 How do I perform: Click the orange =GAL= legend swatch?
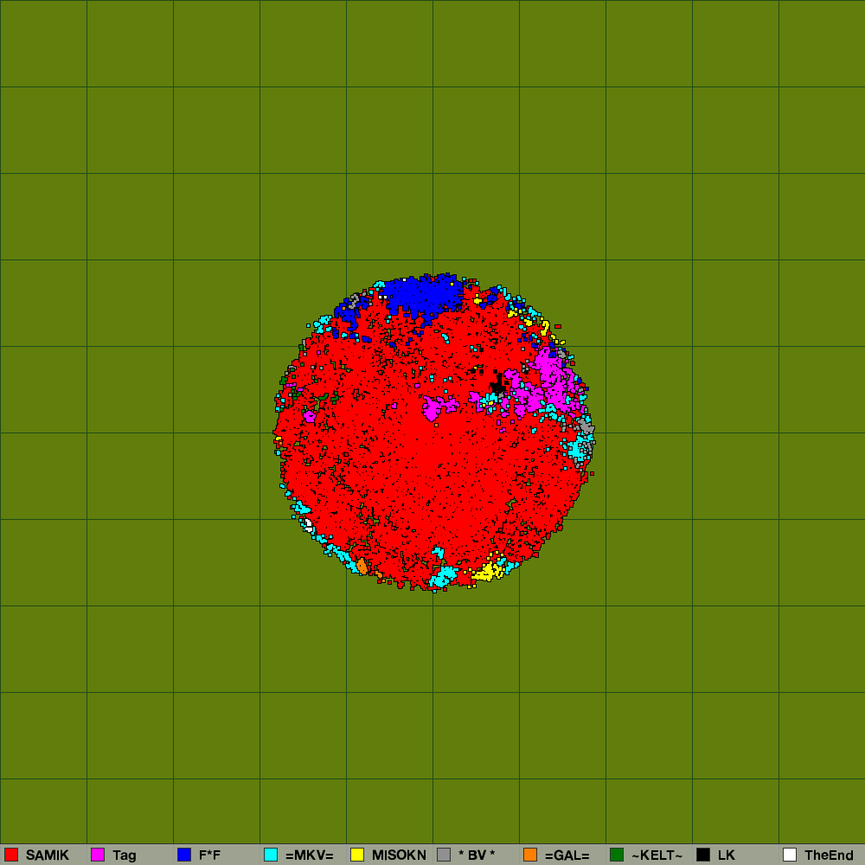click(x=530, y=855)
